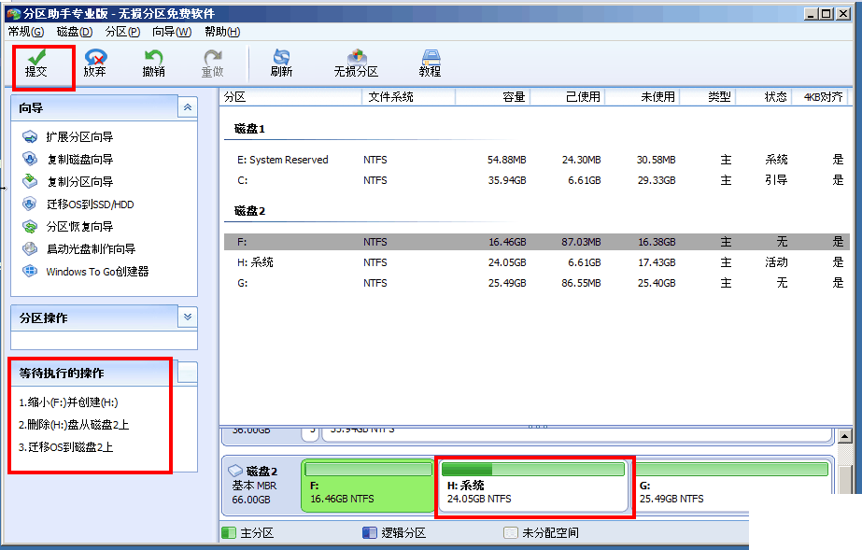Viewport: 862px width, 550px height.
Task: Expand the 分区操作 panel
Action: coord(188,317)
